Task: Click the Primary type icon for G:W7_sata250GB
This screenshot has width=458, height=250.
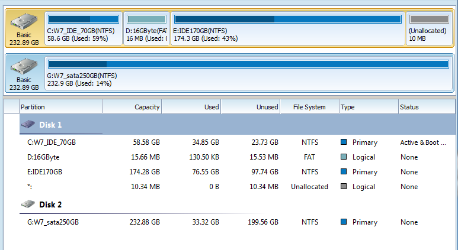Action: [x=344, y=222]
